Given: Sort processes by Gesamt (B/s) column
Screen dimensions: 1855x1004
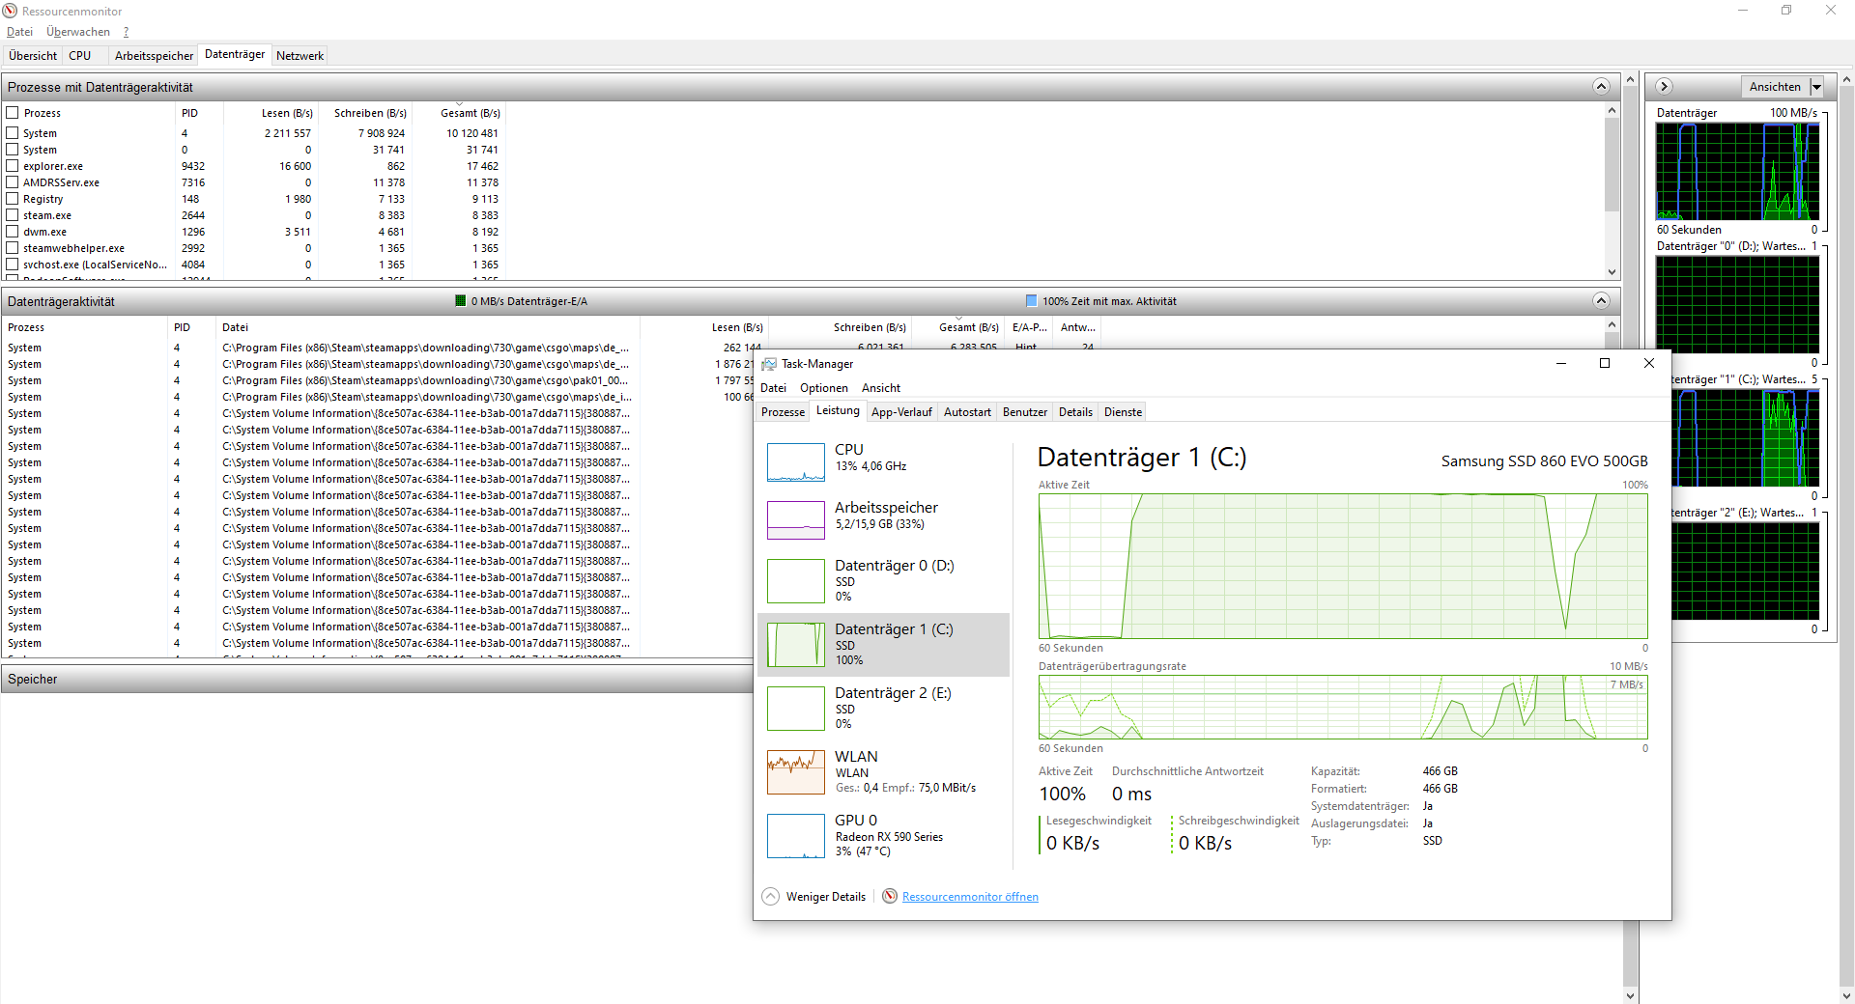Looking at the screenshot, I should pos(470,113).
